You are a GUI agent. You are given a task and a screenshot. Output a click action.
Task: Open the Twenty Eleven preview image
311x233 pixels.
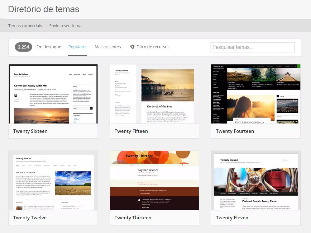[256, 180]
